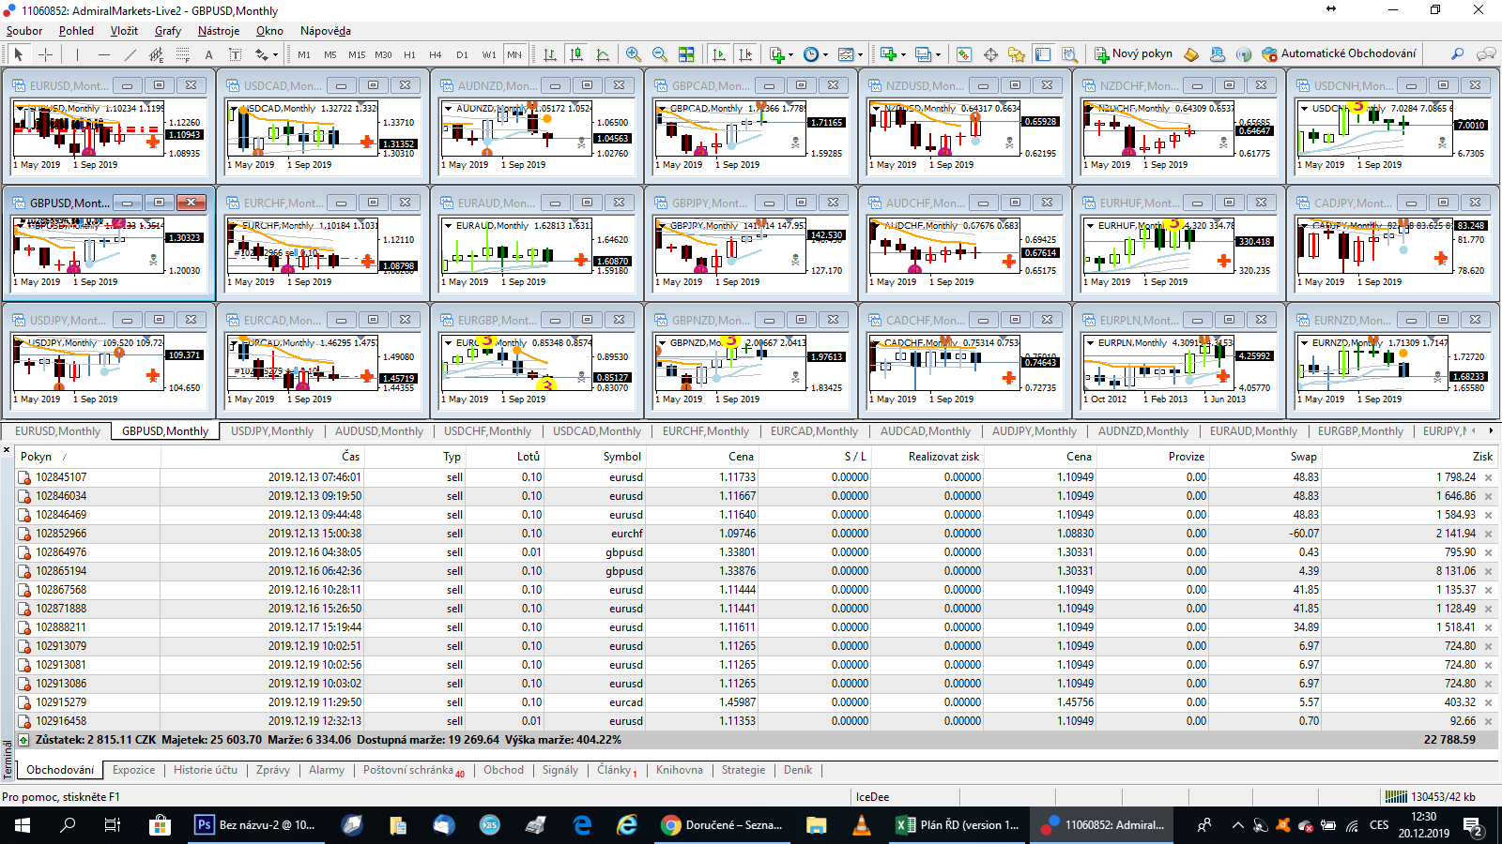Switch the chart to the H4 timeframe
Viewport: 1502px width, 844px height.
pyautogui.click(x=436, y=54)
